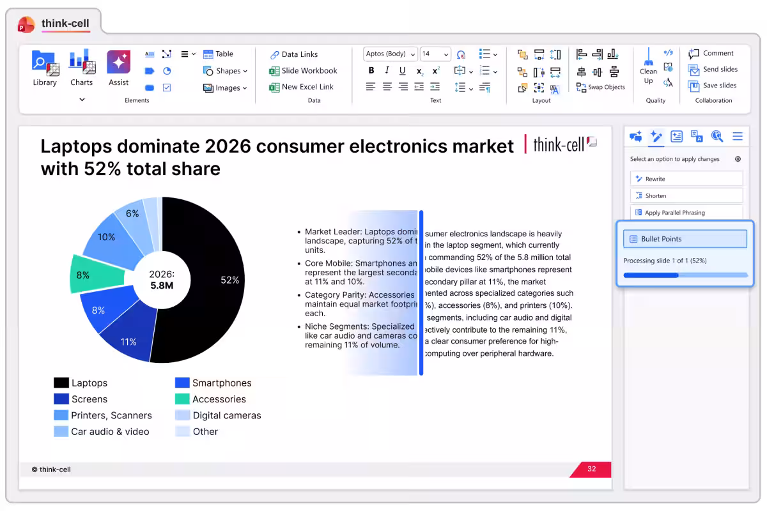The image size is (767, 511).
Task: Center align text
Action: pos(387,87)
